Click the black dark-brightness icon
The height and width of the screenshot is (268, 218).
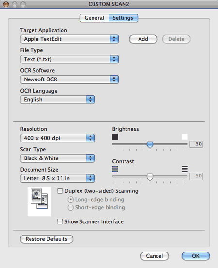(x=115, y=137)
